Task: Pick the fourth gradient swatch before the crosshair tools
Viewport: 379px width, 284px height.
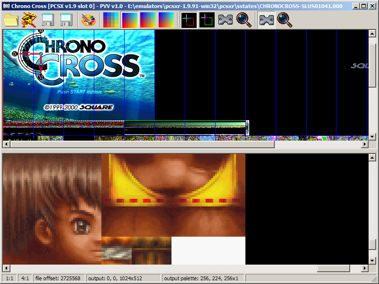Action: 166,20
